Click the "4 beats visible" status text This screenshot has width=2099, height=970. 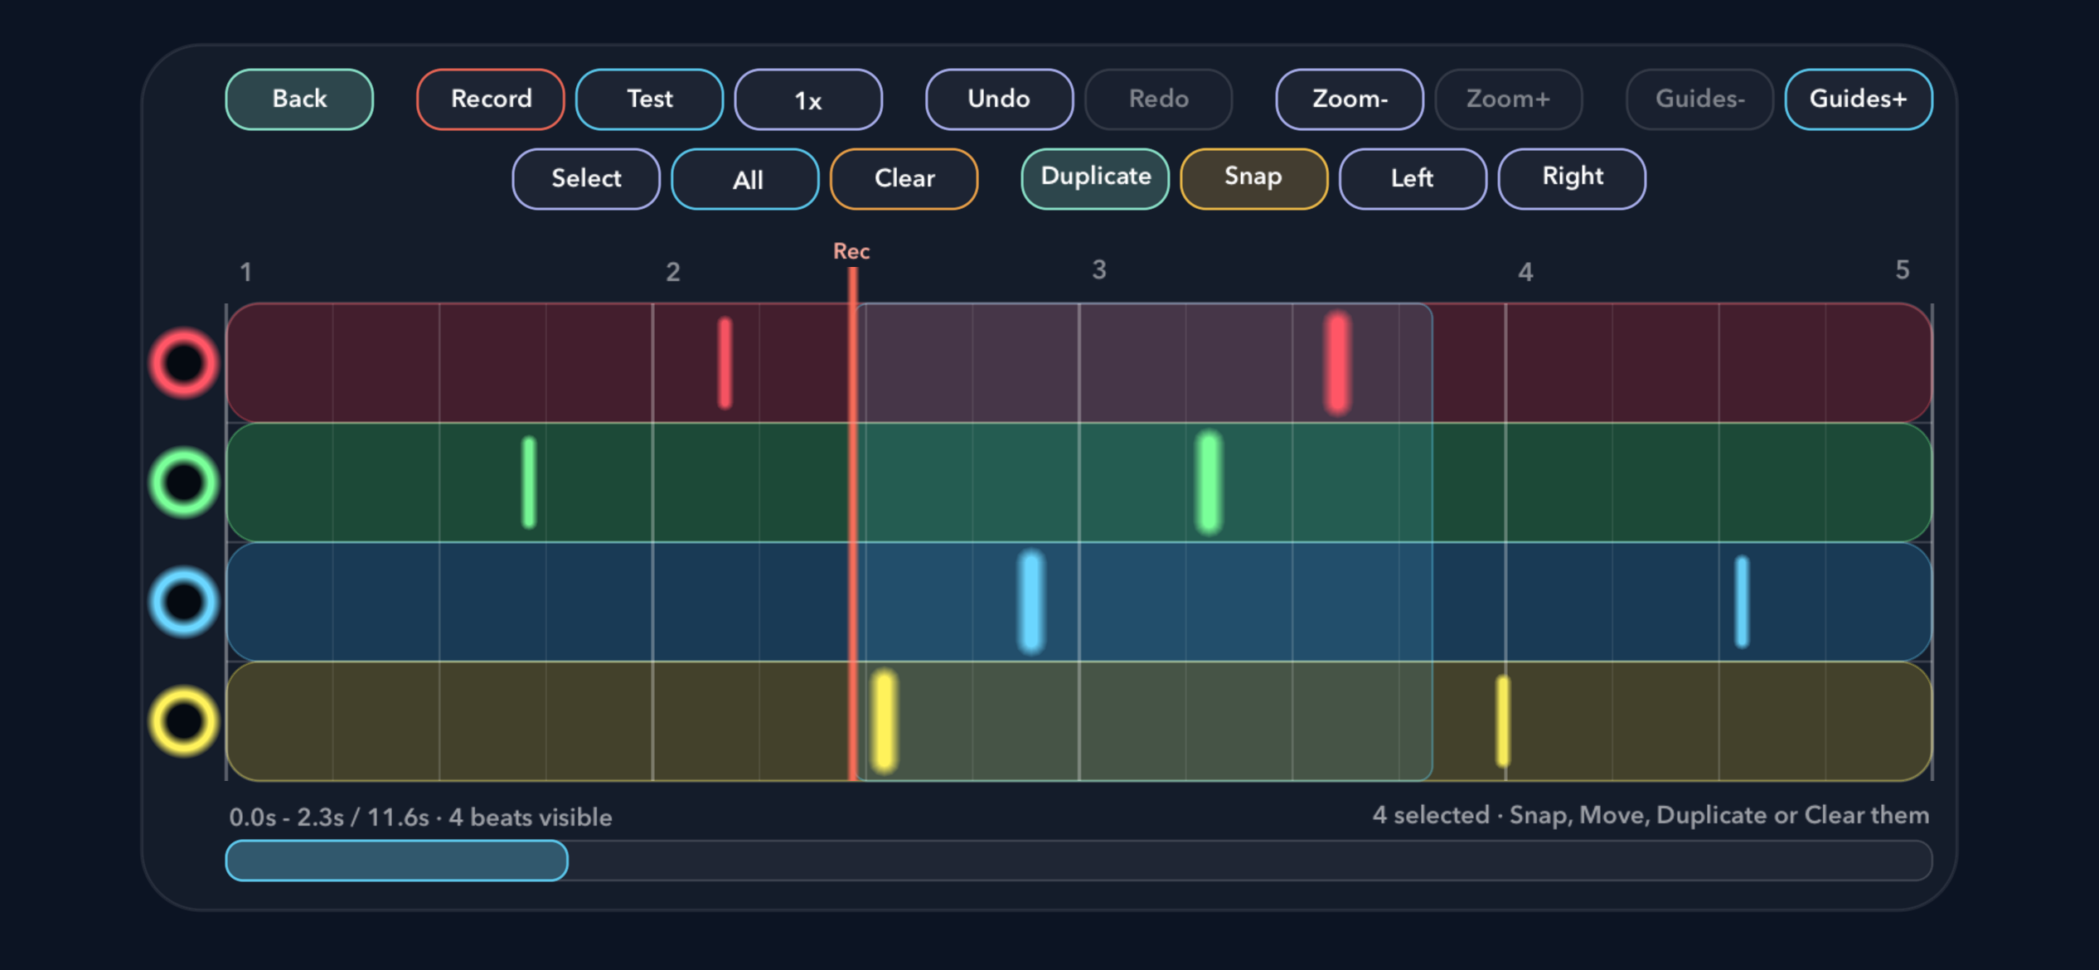pyautogui.click(x=531, y=817)
